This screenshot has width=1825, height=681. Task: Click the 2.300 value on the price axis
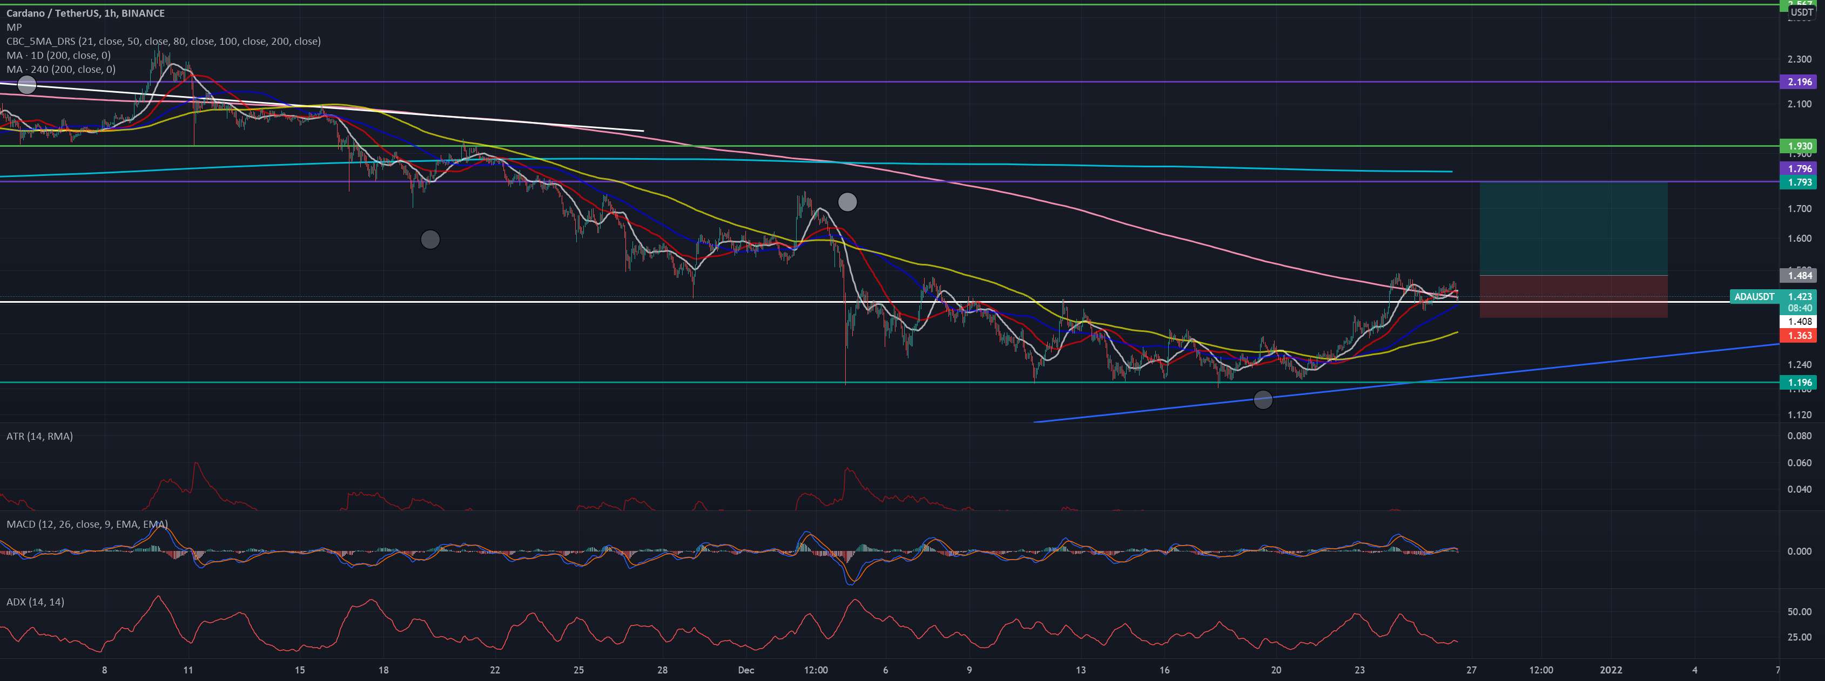coord(1800,59)
